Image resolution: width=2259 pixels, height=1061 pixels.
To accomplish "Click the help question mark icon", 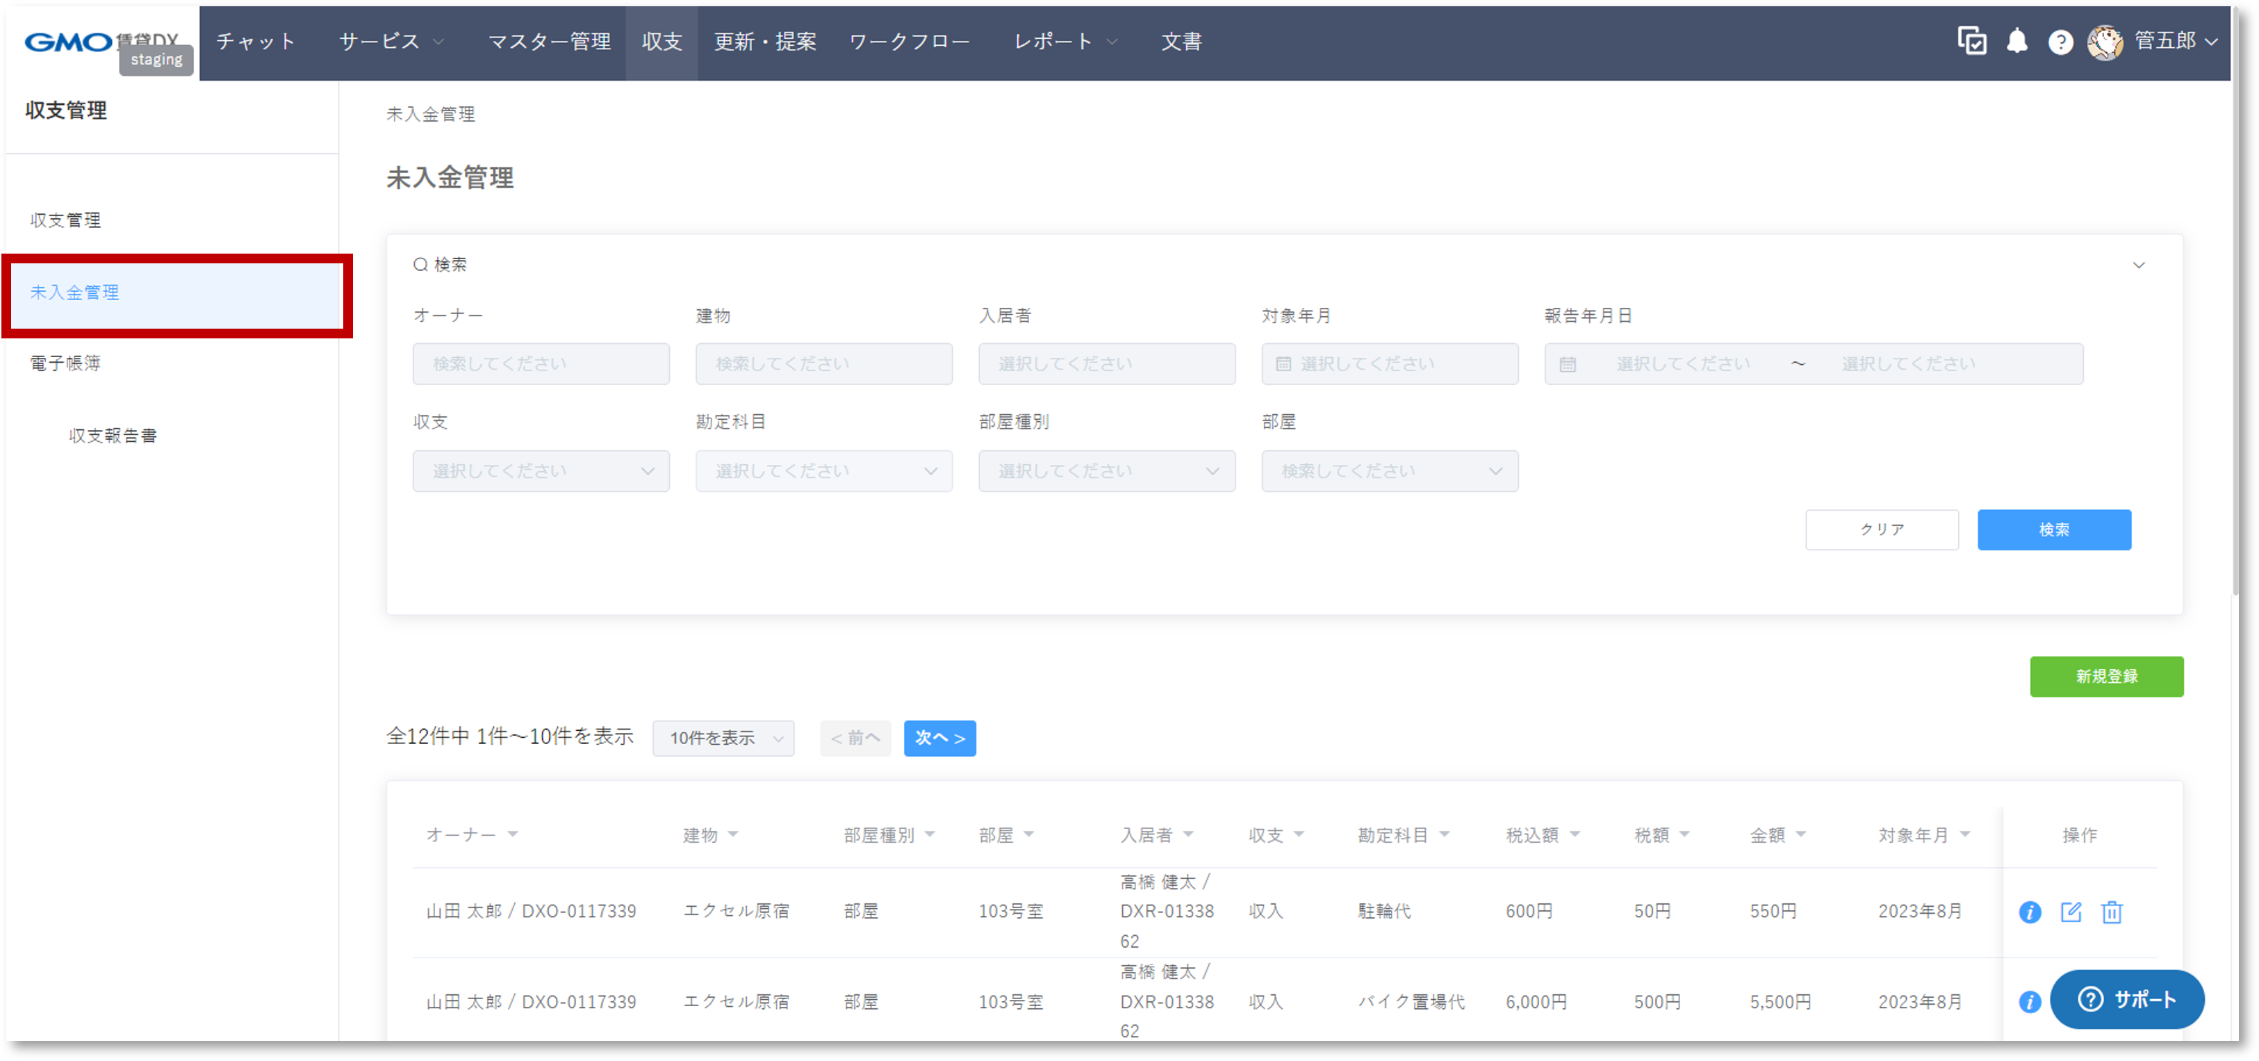I will pos(2060,41).
